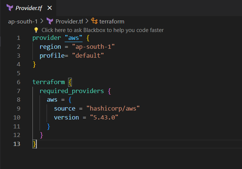Click the "default" string value
The image size is (242, 169).
point(88,55)
